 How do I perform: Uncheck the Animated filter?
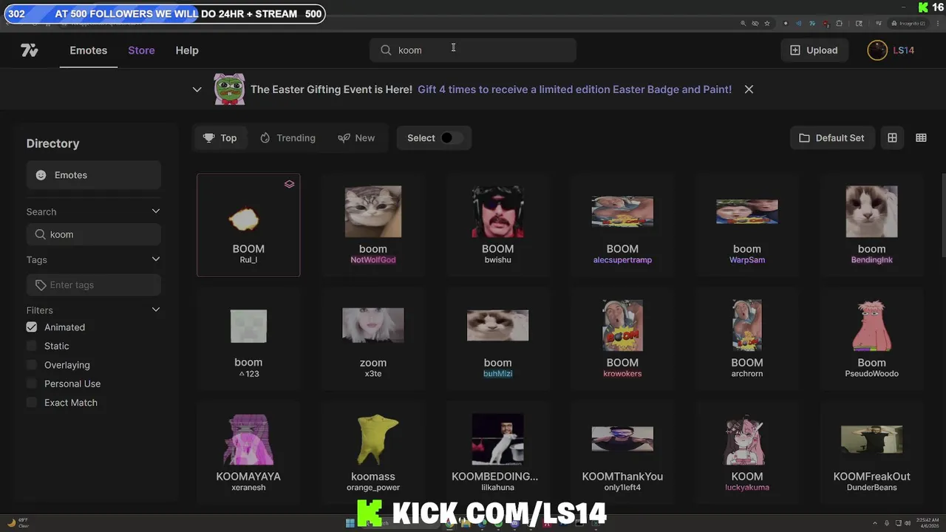tap(31, 327)
